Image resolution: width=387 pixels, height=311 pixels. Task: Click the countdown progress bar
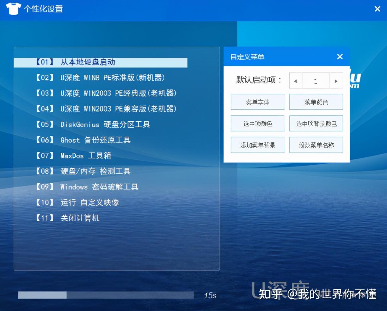[x=106, y=295]
